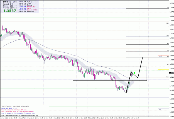Click the USD Core CPI m/m headline
Screen dimensions: 174x119
point(14,110)
